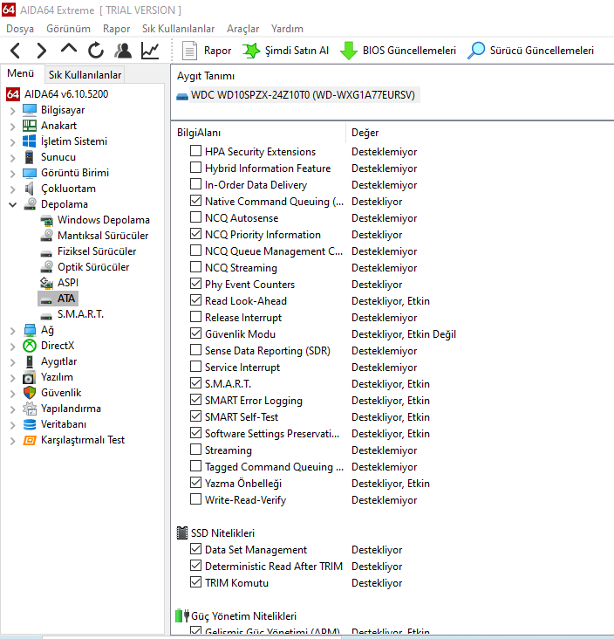This screenshot has height=639, width=614.
Task: Toggle Phy Event Counters checkbox
Action: pyautogui.click(x=196, y=283)
